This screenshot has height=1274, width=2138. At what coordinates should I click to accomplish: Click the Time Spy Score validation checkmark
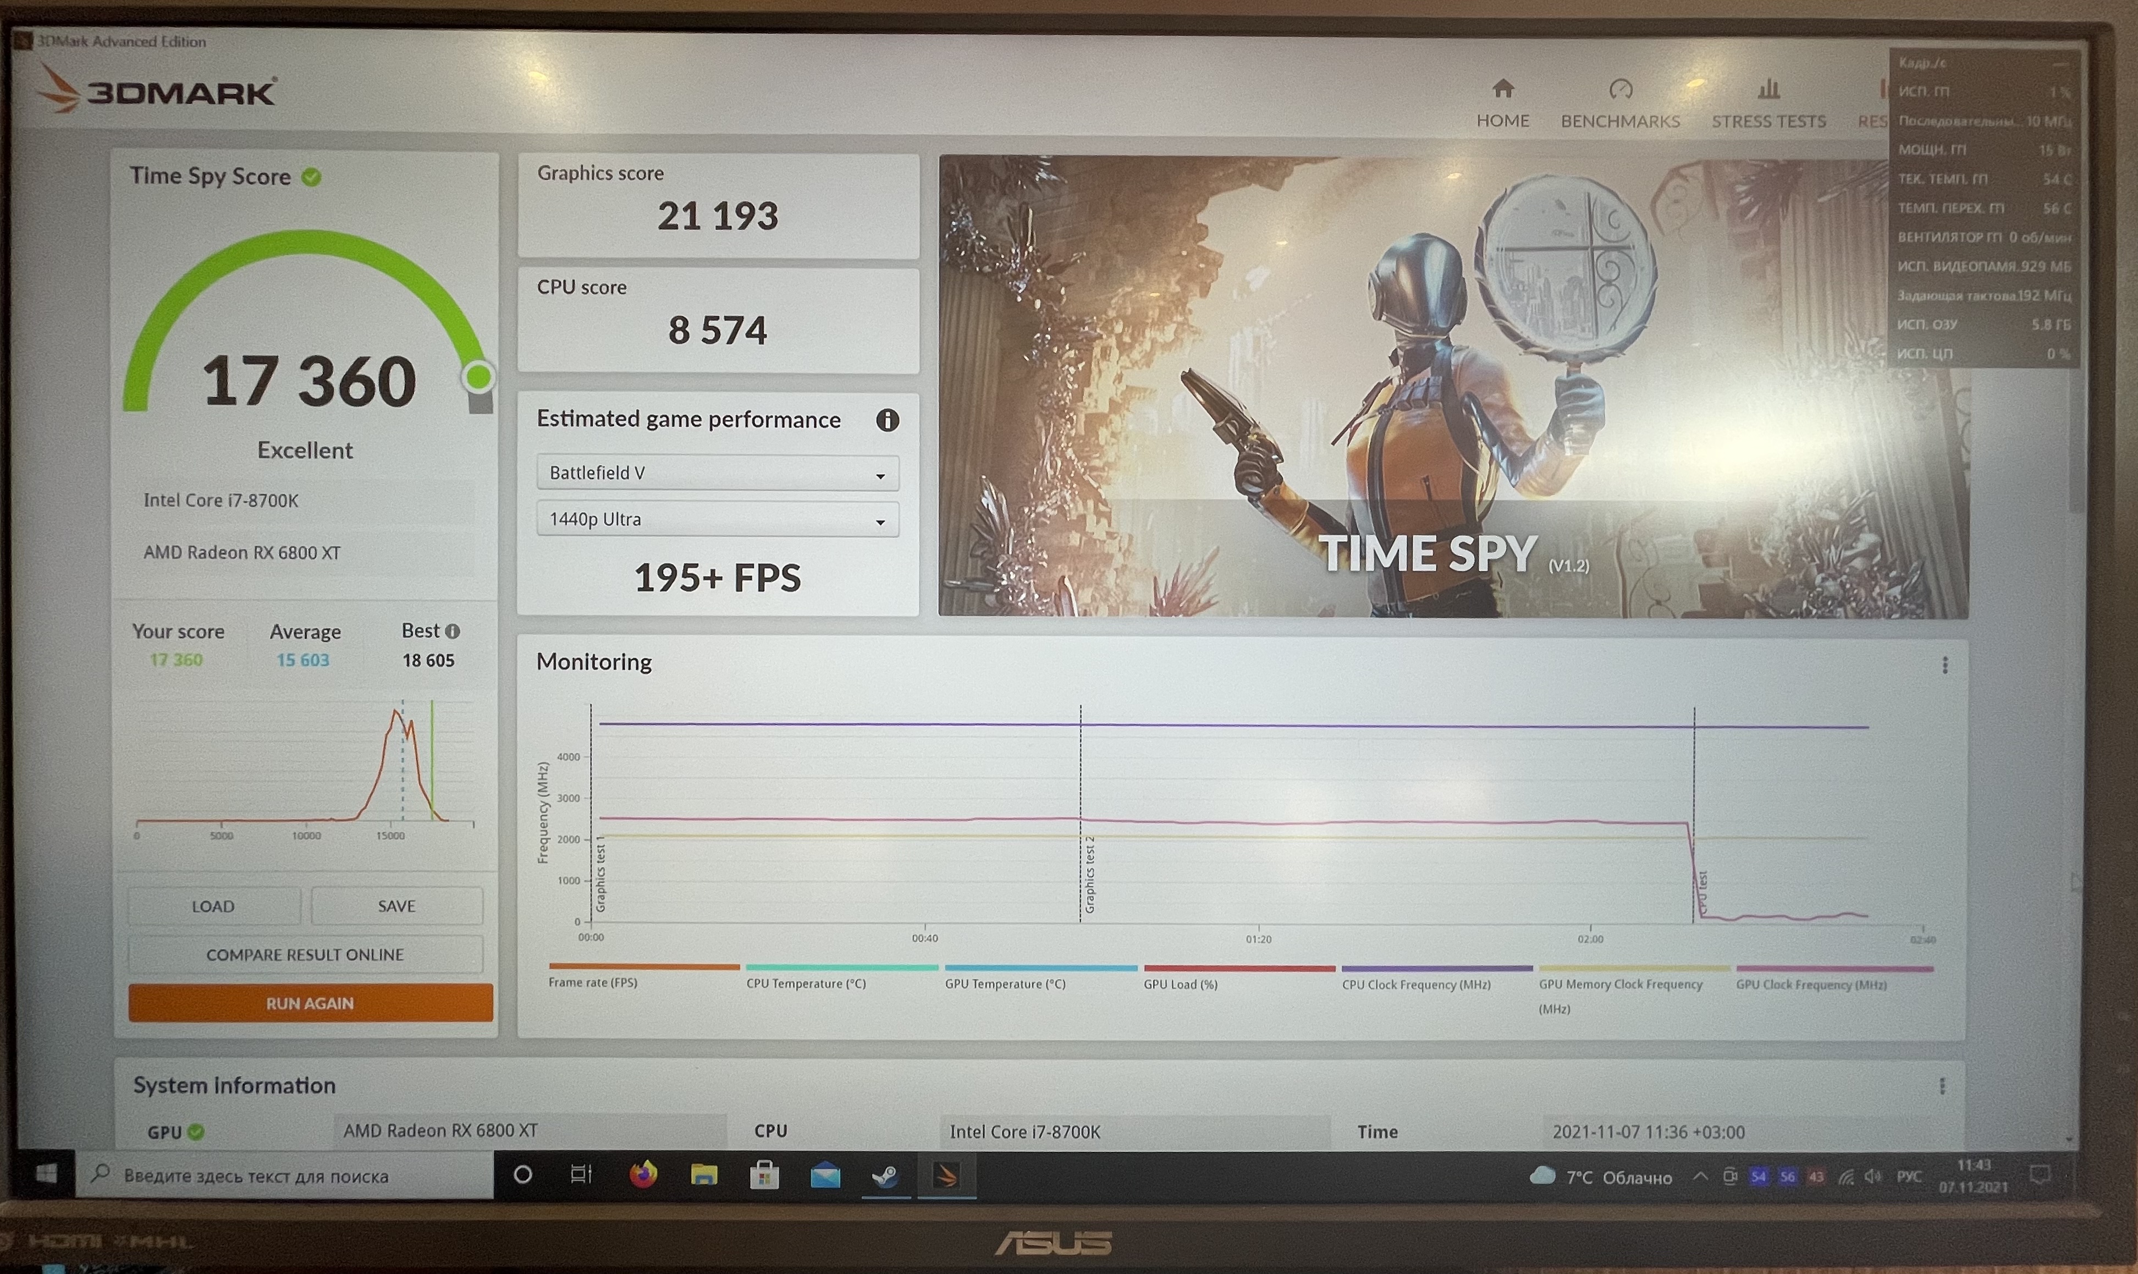tap(311, 177)
